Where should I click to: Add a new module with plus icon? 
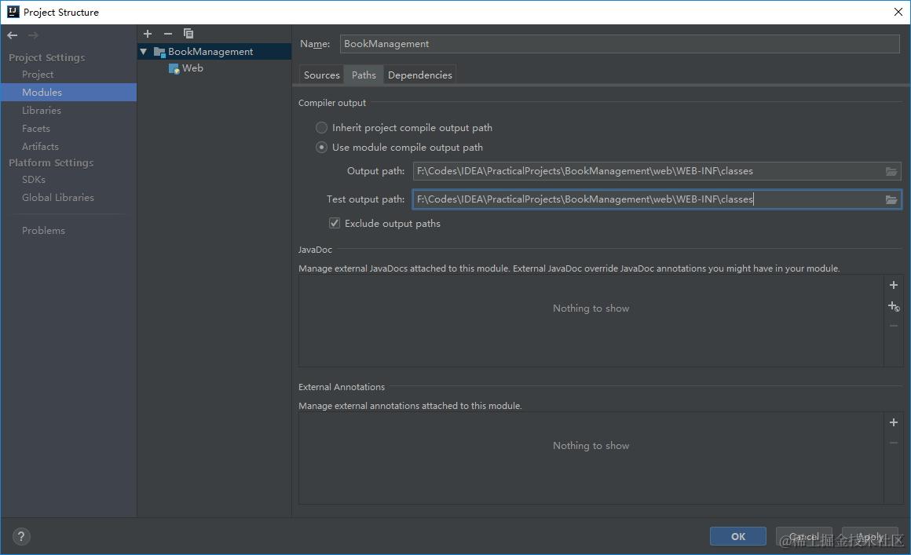click(x=148, y=34)
